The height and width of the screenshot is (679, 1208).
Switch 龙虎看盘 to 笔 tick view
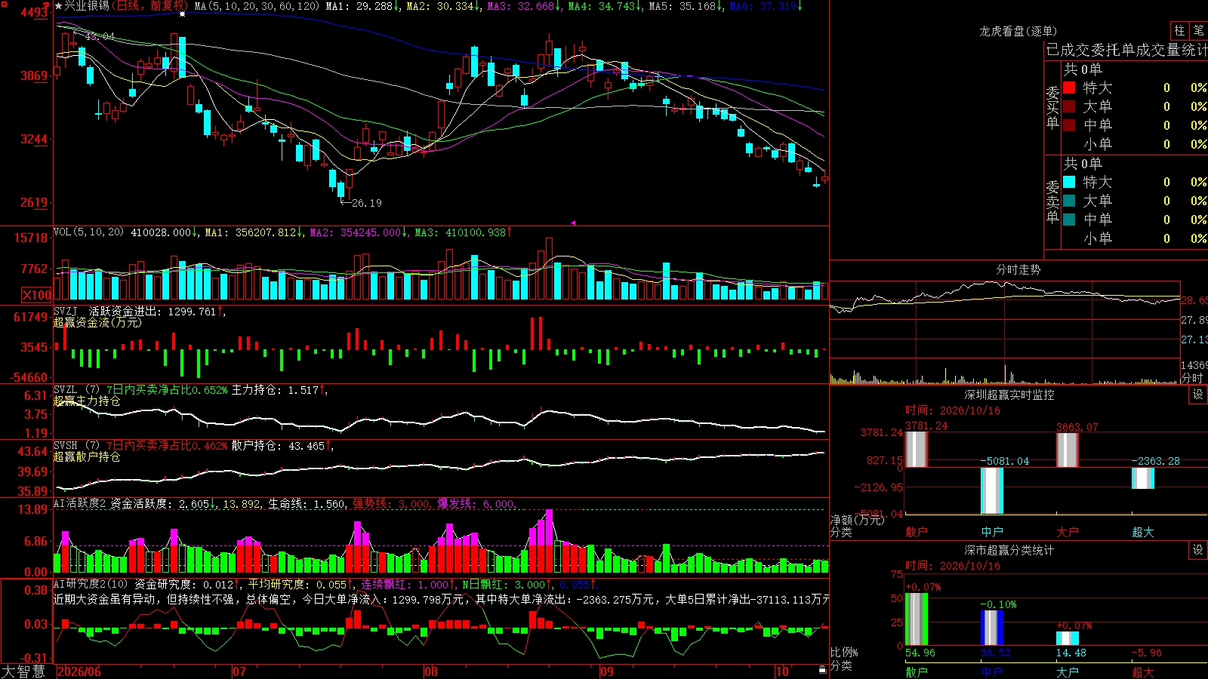coord(1198,30)
